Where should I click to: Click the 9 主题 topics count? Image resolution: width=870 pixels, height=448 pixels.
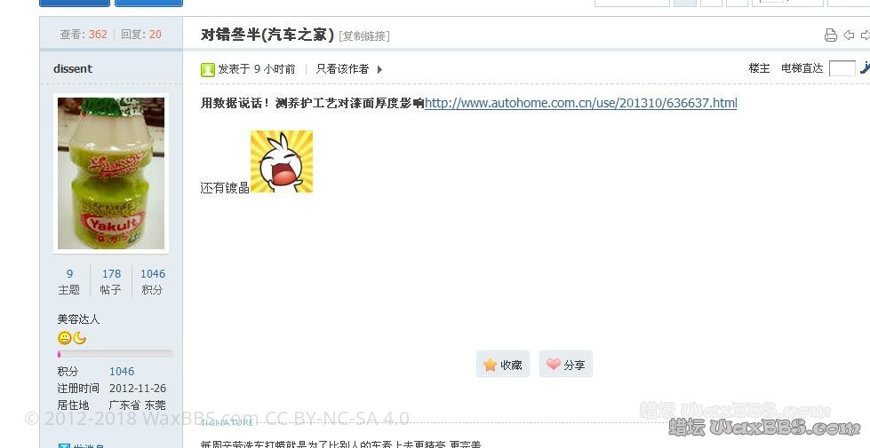click(69, 281)
